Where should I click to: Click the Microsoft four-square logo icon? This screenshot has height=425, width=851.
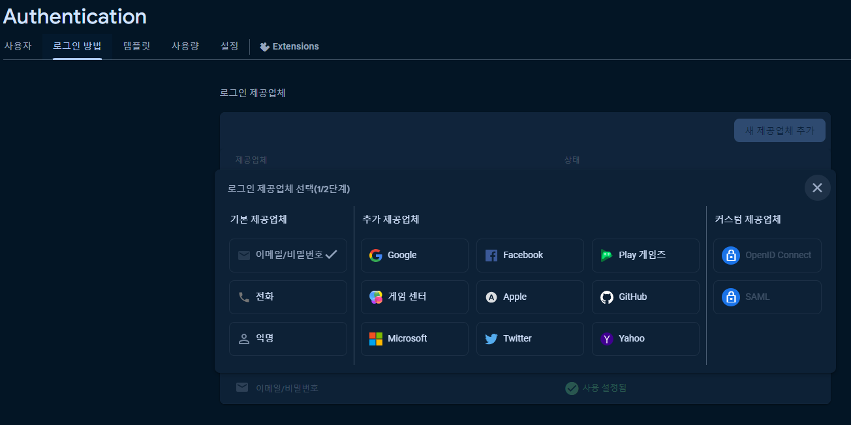pyautogui.click(x=376, y=339)
